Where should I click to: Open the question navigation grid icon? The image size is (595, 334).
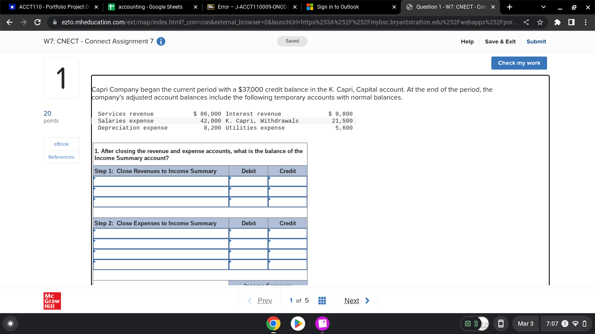click(x=322, y=301)
